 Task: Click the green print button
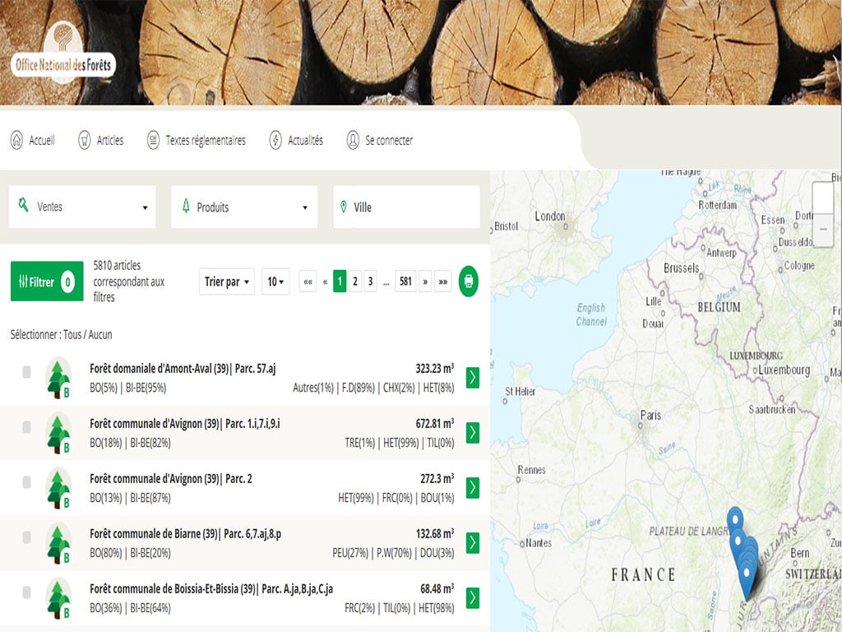(468, 281)
